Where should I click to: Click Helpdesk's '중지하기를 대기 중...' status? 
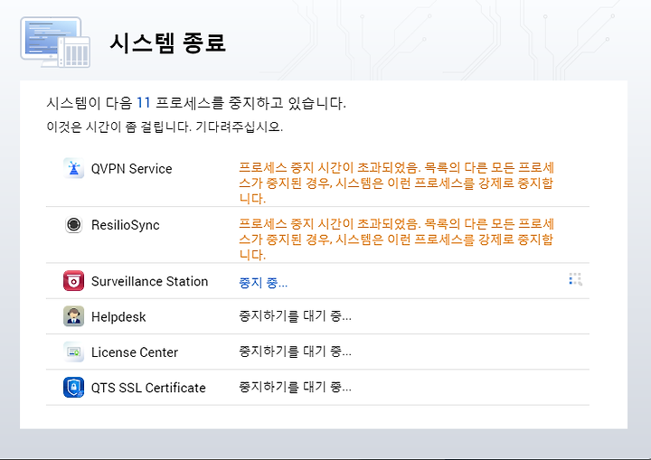click(295, 316)
